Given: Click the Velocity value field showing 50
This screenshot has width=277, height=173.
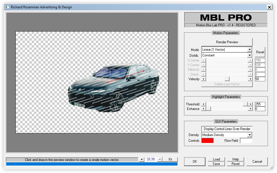Looking at the screenshot, I should click(x=260, y=79).
